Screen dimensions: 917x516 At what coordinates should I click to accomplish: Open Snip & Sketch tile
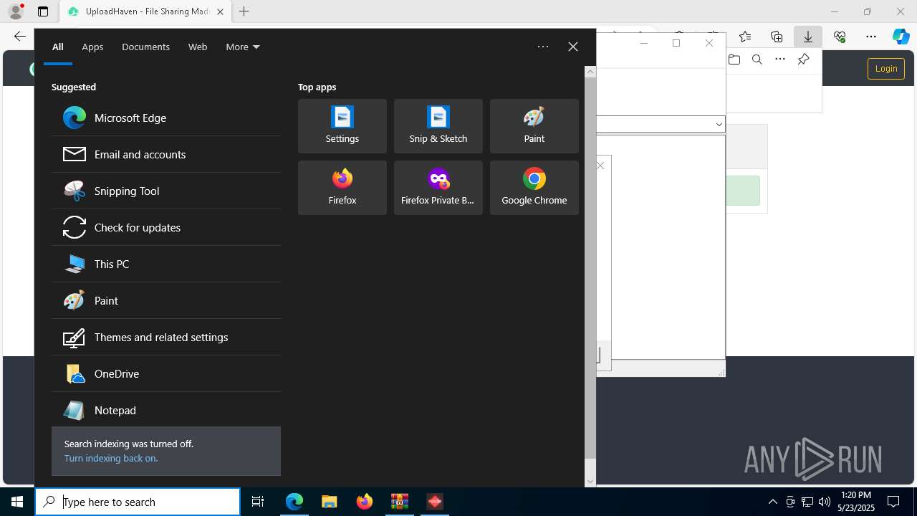438,126
